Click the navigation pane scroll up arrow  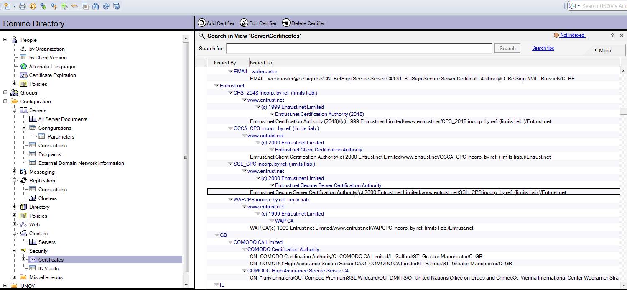coord(186,38)
